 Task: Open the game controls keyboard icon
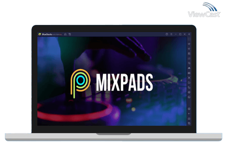189,58
